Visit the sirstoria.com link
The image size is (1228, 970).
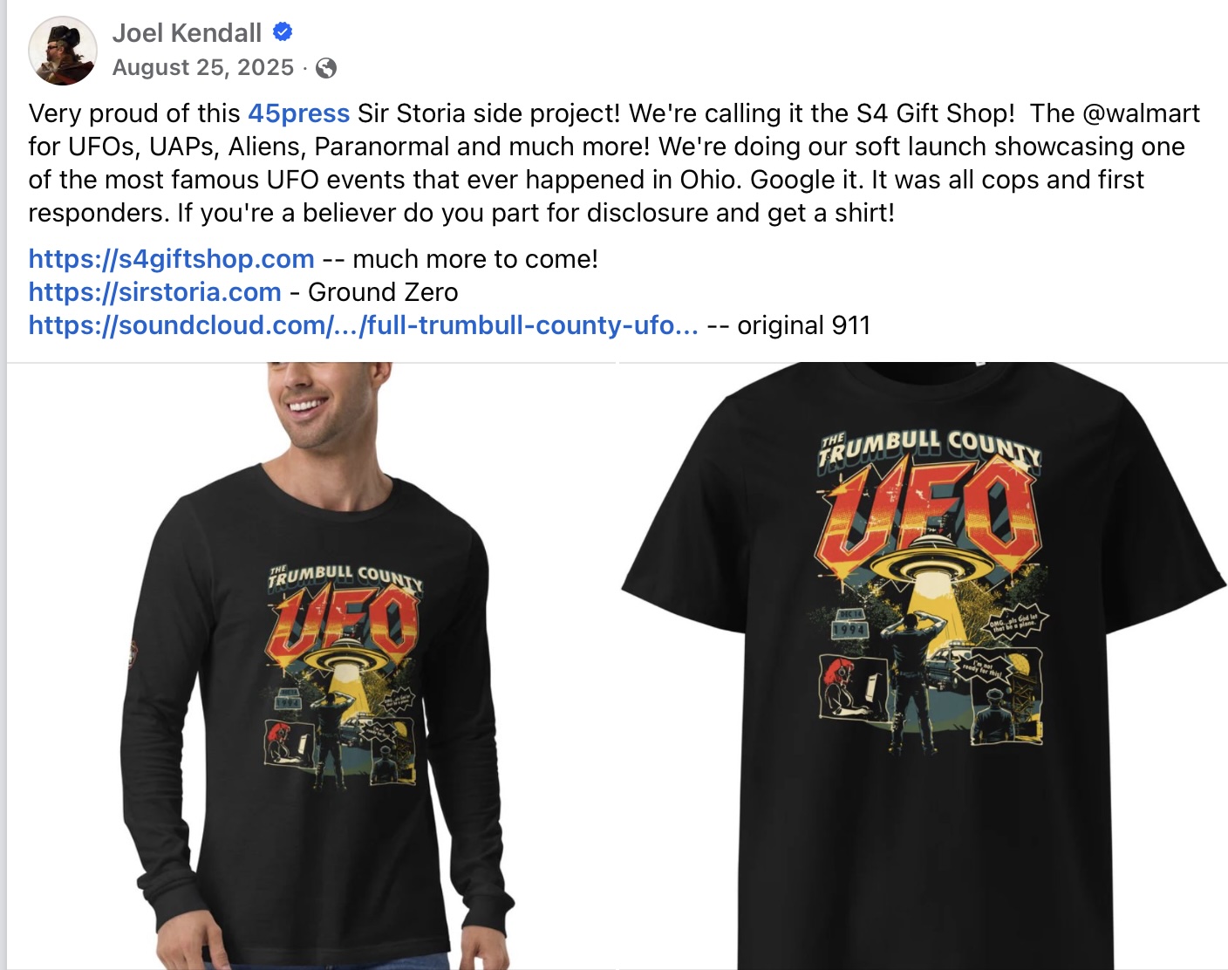click(154, 292)
